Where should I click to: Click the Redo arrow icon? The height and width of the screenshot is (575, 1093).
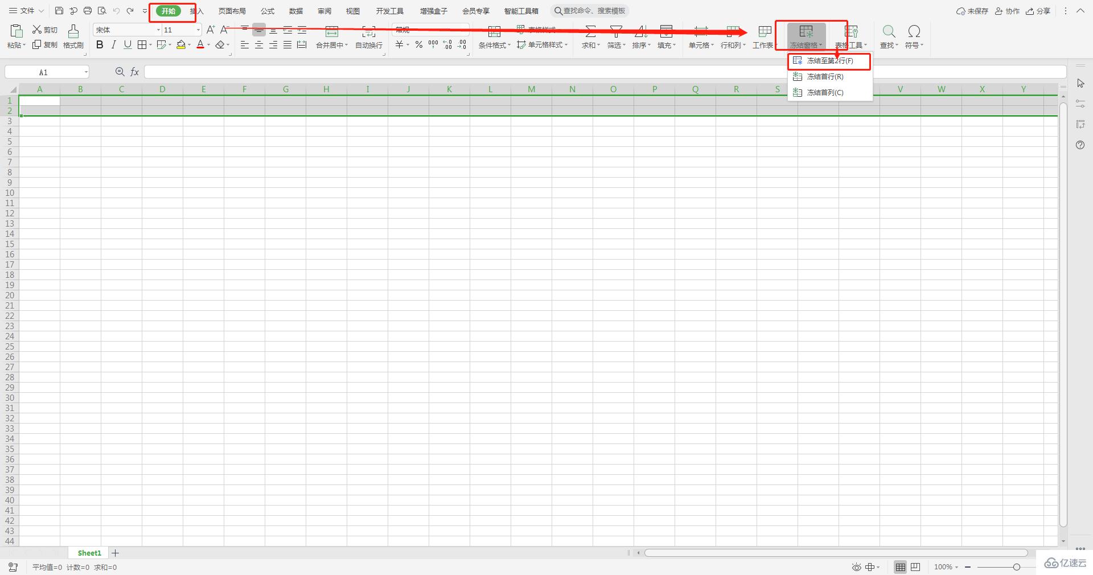(130, 11)
